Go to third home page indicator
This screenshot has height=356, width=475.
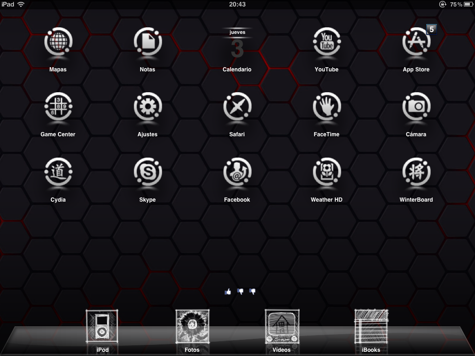[x=252, y=292]
